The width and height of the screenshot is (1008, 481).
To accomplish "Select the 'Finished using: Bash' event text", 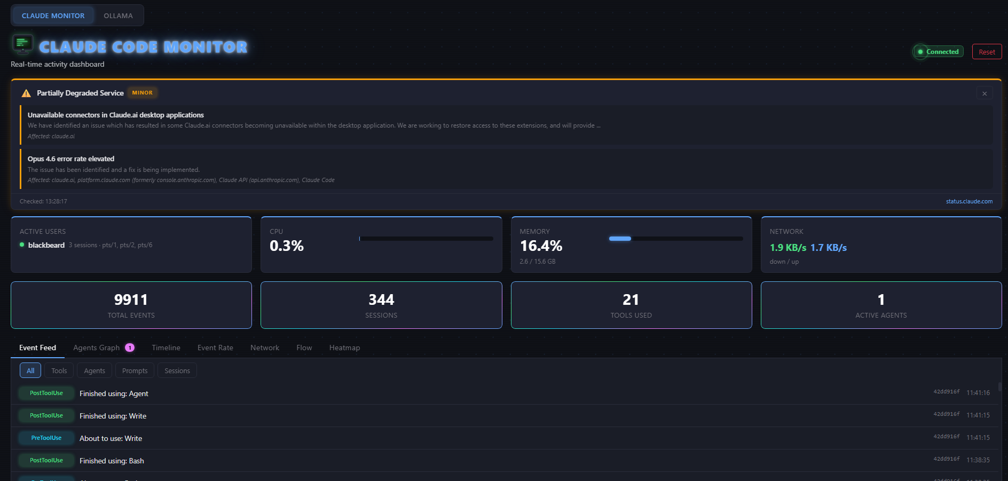I will 112,461.
